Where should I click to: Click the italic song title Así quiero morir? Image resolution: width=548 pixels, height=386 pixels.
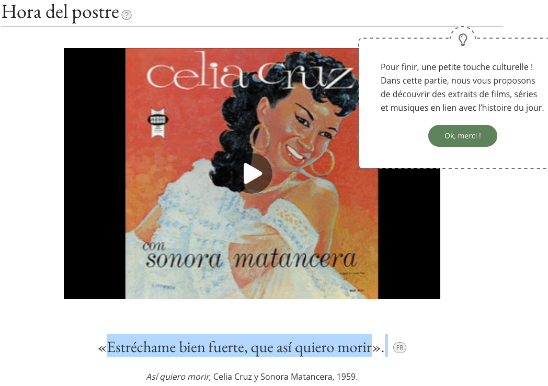[x=178, y=377]
